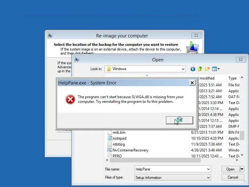Select the notepad file row
249x187 pixels.
(x=173, y=138)
